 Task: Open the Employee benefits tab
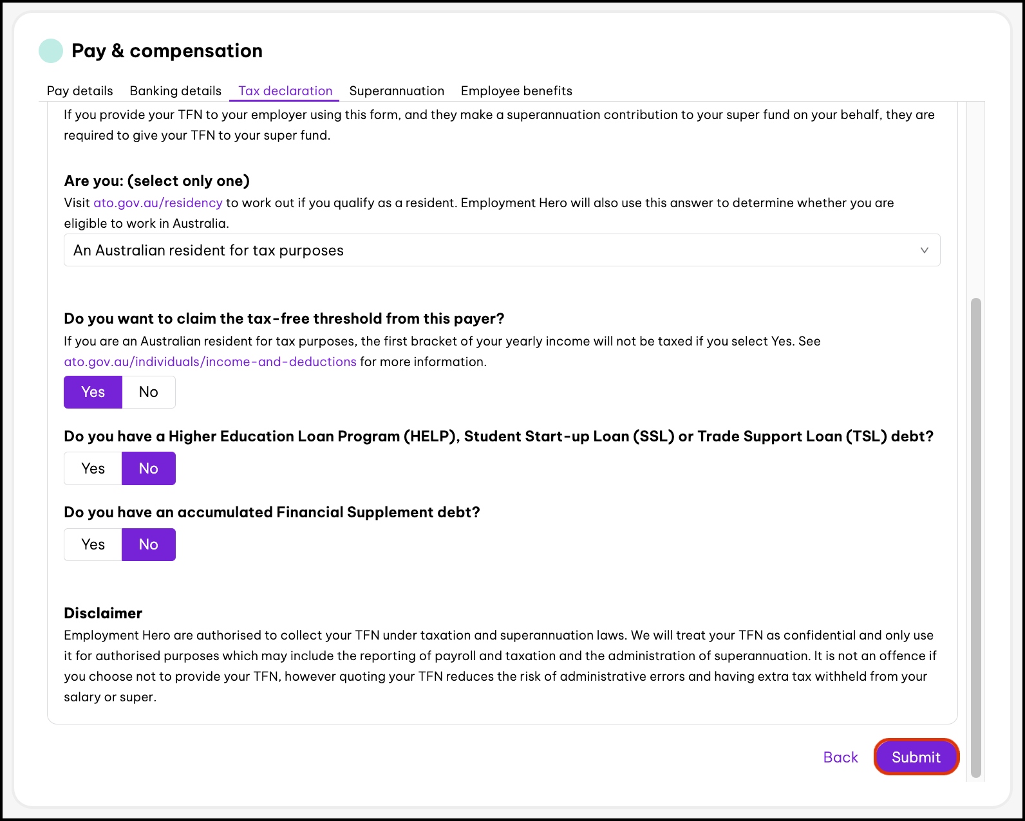[x=516, y=91]
